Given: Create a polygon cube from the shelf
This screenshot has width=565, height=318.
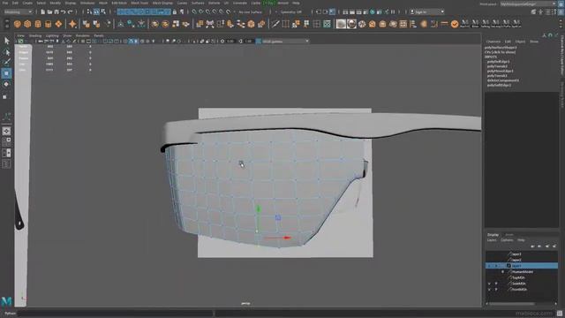Looking at the screenshot, I should click(27, 24).
